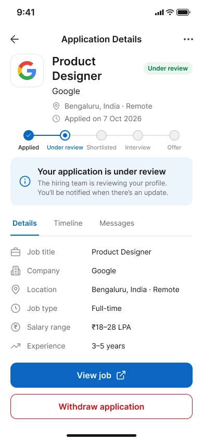Tap the external link icon on View job
203x441 pixels.
click(x=121, y=375)
